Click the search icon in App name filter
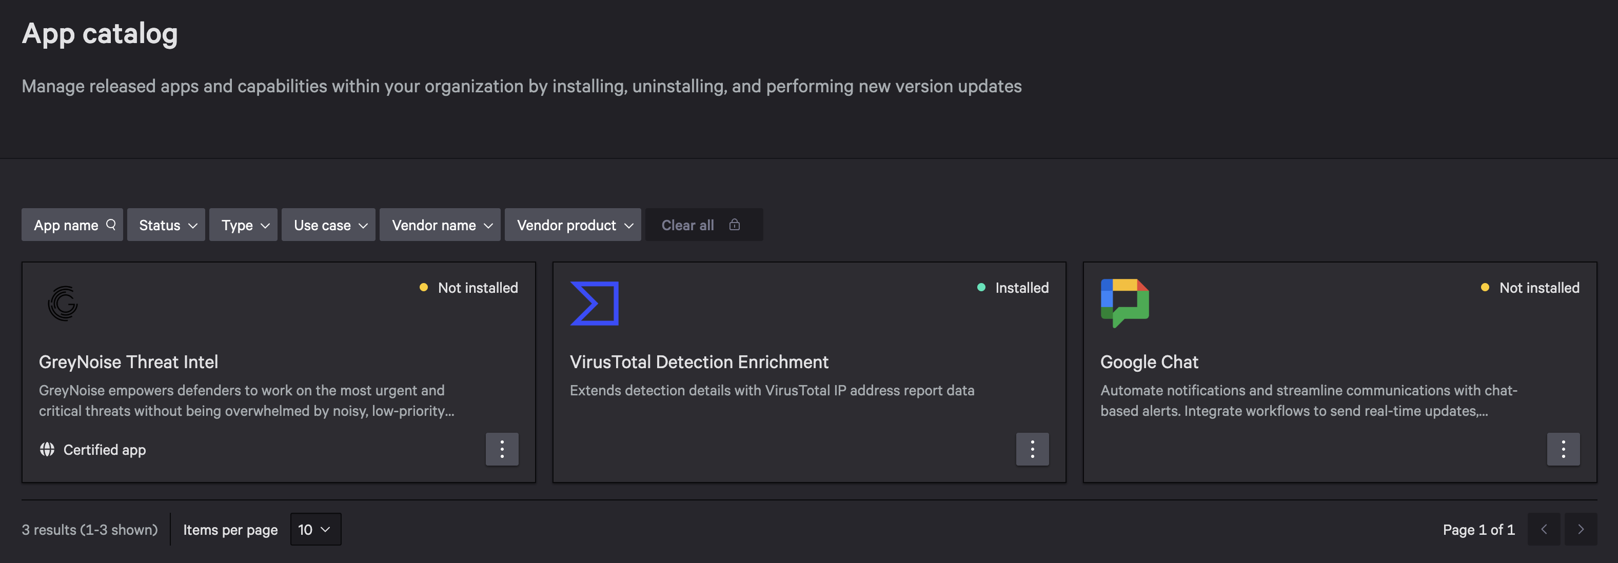The height and width of the screenshot is (563, 1618). pyautogui.click(x=111, y=225)
